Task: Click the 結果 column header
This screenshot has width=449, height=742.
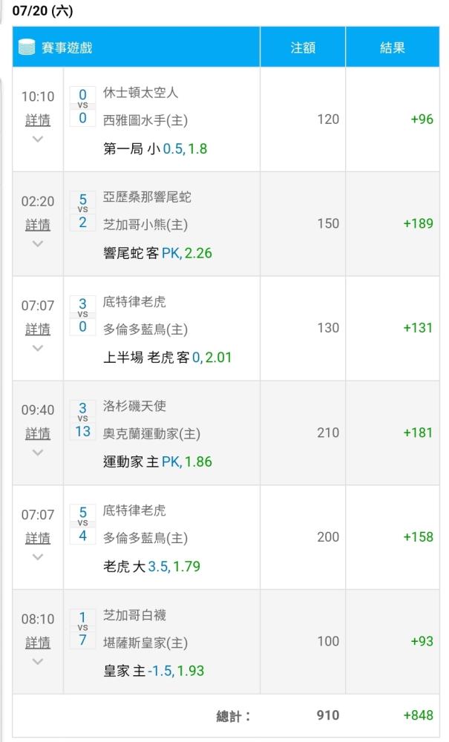Action: pyautogui.click(x=393, y=47)
